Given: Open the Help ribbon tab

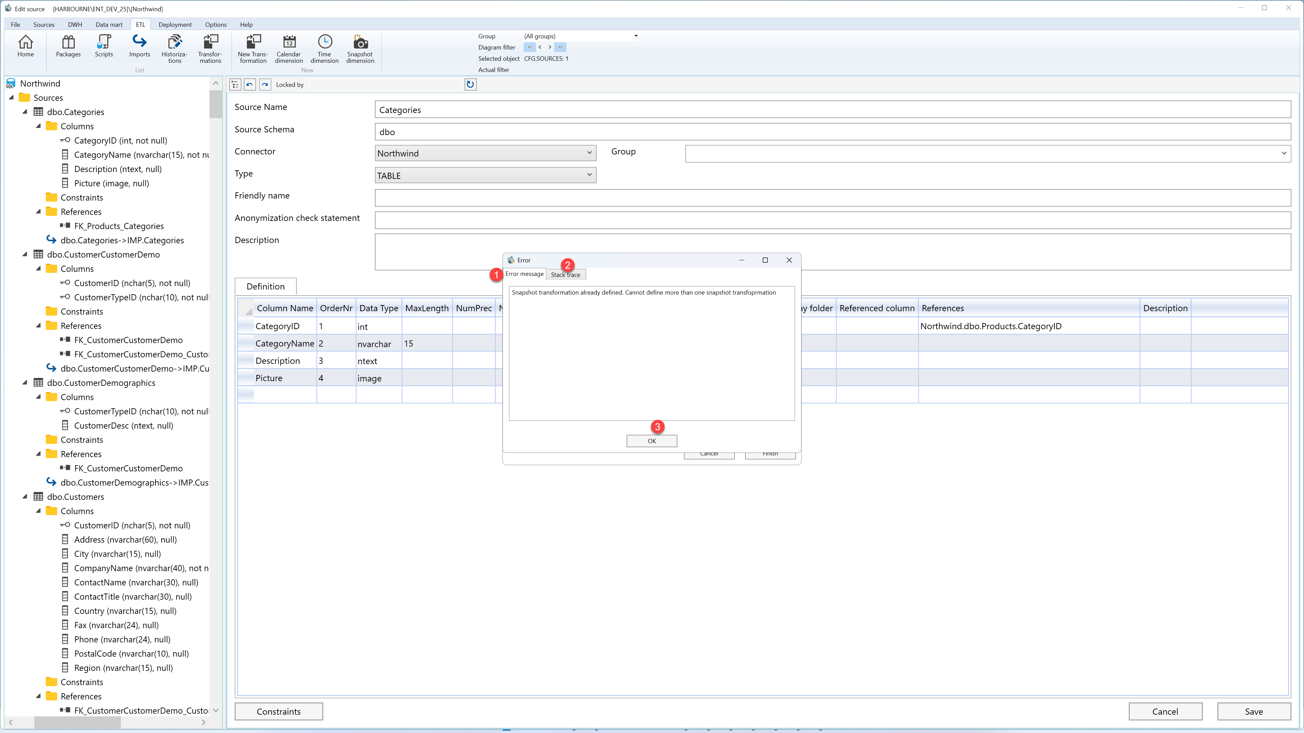Looking at the screenshot, I should point(246,24).
